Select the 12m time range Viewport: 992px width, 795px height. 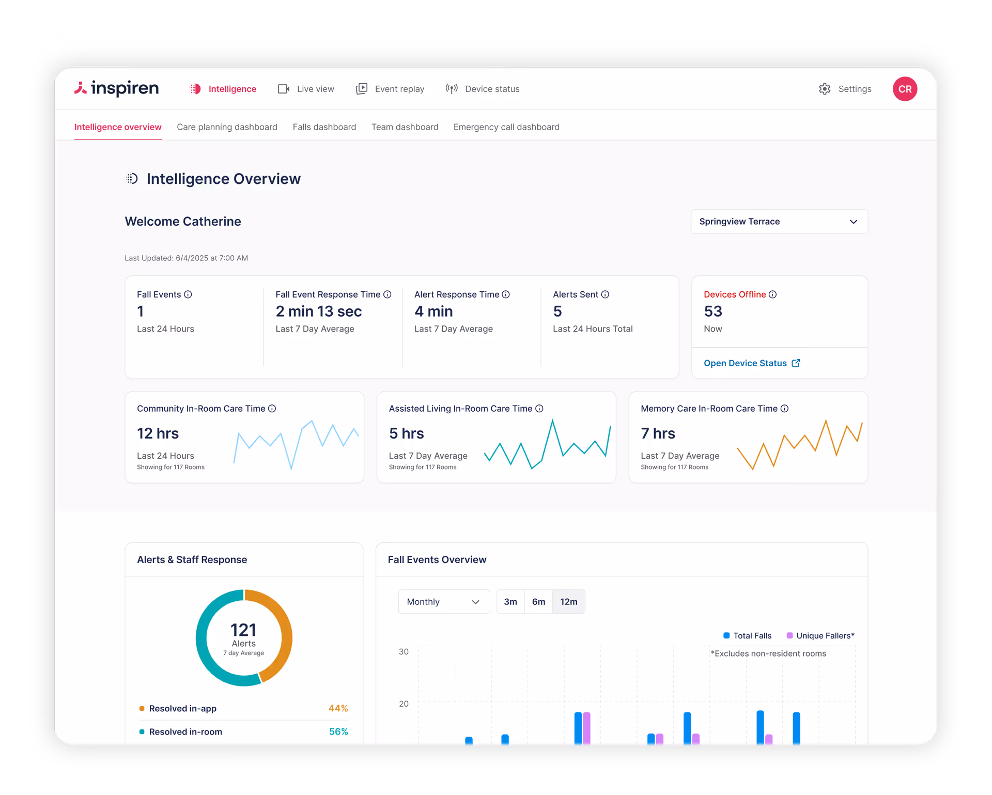click(568, 602)
